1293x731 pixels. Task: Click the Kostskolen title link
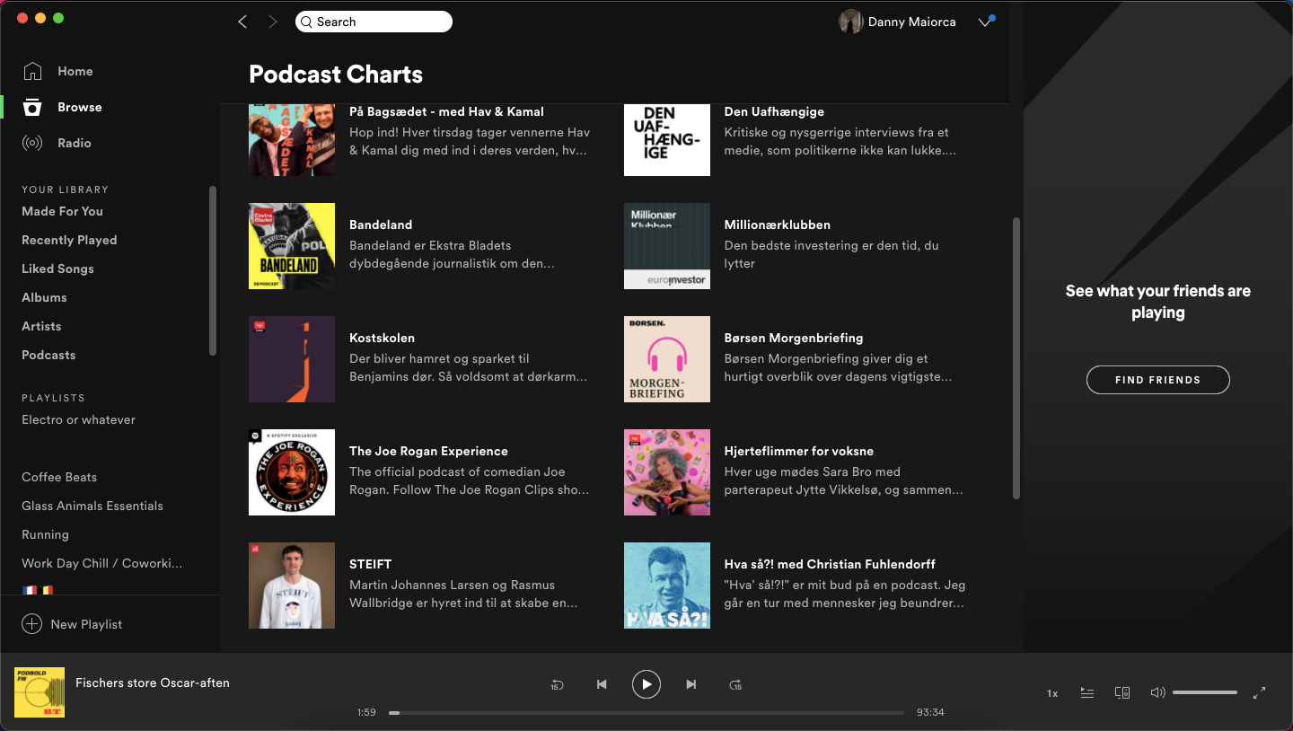click(382, 338)
